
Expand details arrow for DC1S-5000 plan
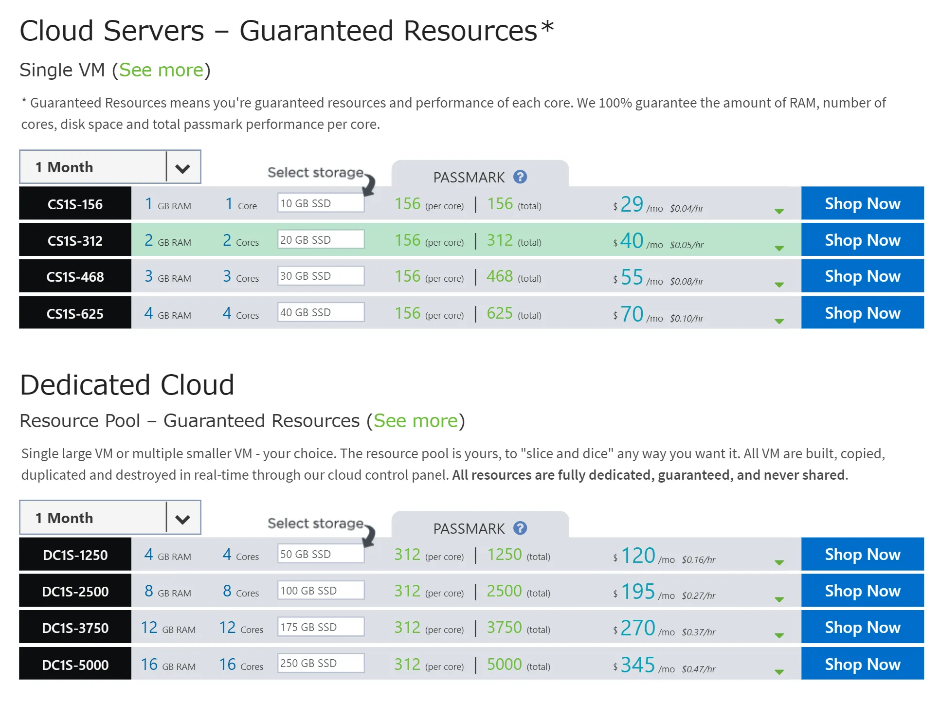point(779,672)
